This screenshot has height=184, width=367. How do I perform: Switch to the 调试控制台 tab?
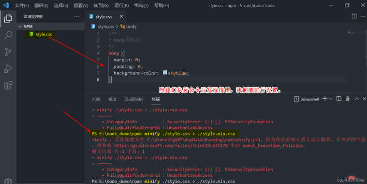point(134,99)
